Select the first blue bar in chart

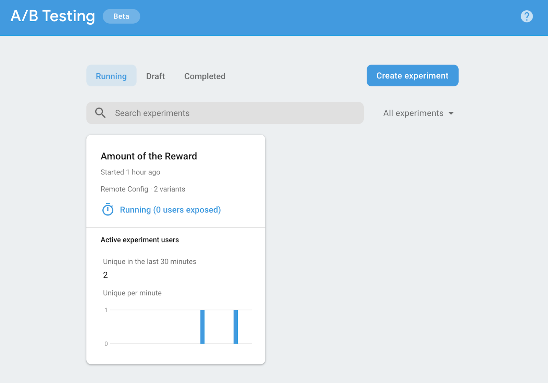click(x=202, y=326)
